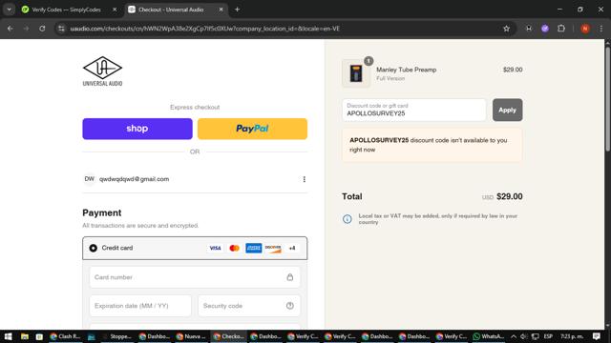
Task: Click the Discover card icon
Action: point(273,248)
